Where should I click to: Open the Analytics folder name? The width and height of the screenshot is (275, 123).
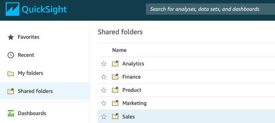(x=133, y=64)
